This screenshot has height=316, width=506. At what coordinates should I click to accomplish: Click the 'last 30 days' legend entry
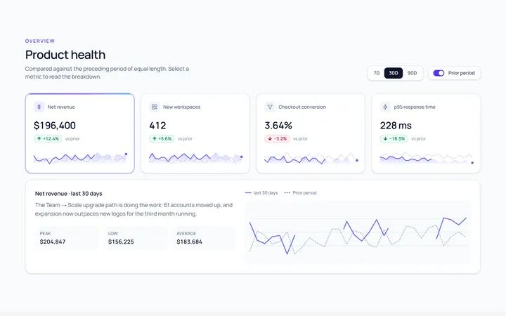click(261, 193)
